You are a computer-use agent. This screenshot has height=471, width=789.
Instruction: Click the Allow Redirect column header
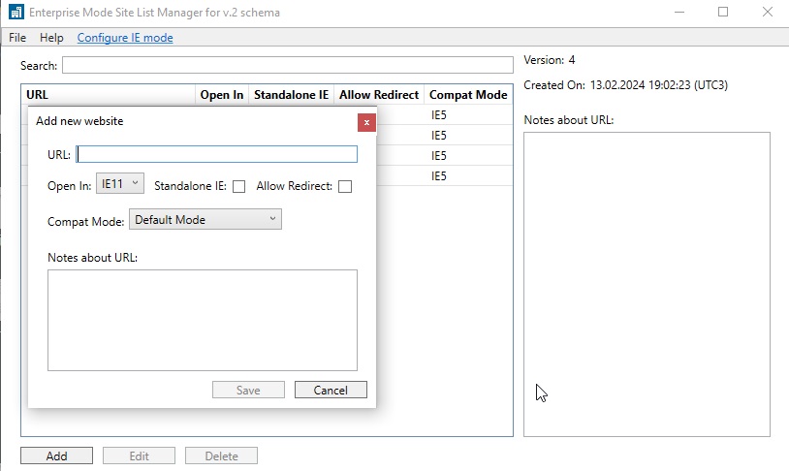[379, 95]
